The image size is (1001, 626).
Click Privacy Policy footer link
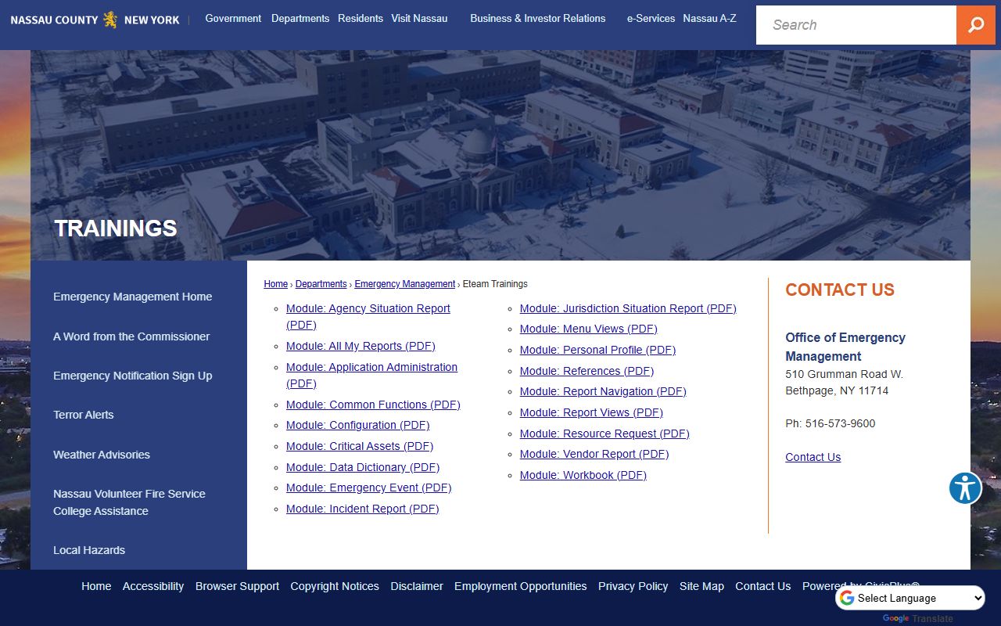(633, 586)
